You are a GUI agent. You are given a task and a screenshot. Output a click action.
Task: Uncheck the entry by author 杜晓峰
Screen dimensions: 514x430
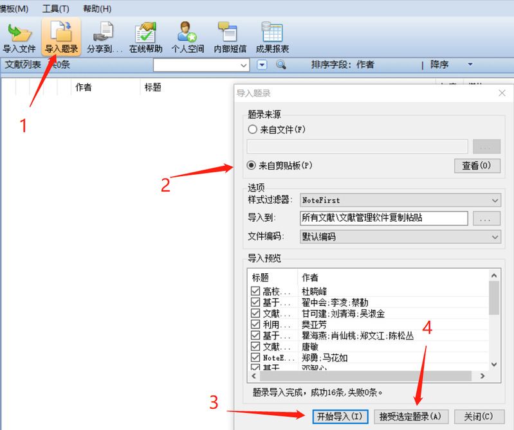coord(255,291)
